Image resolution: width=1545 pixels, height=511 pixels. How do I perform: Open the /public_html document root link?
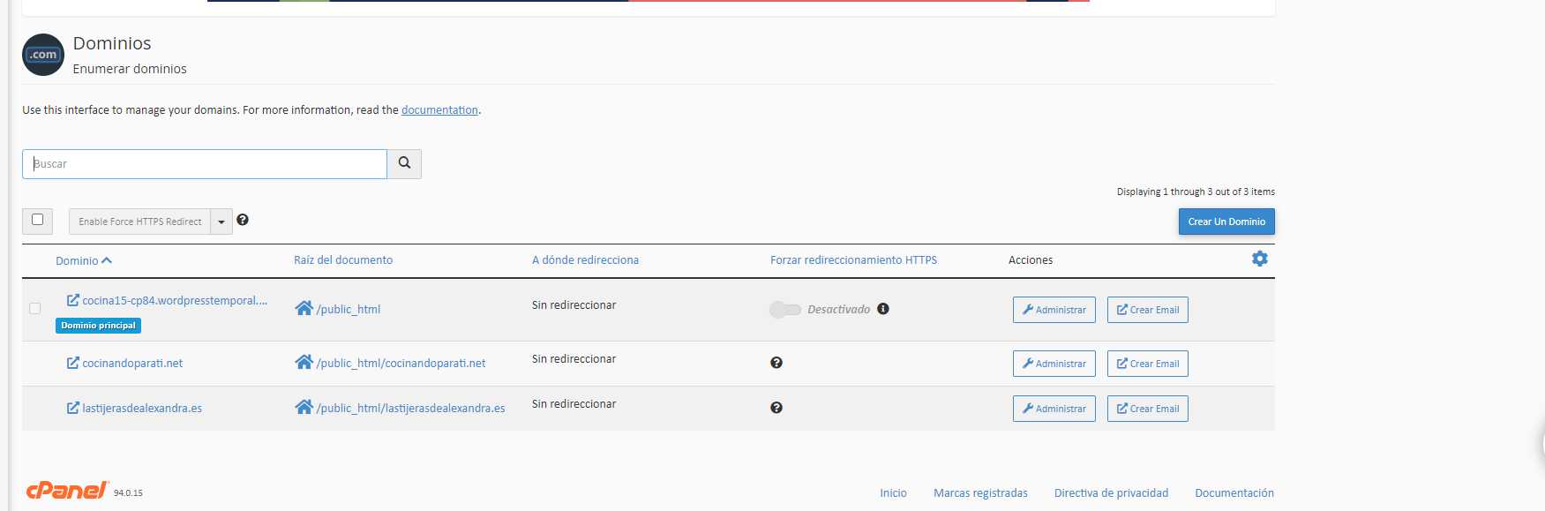(x=349, y=309)
